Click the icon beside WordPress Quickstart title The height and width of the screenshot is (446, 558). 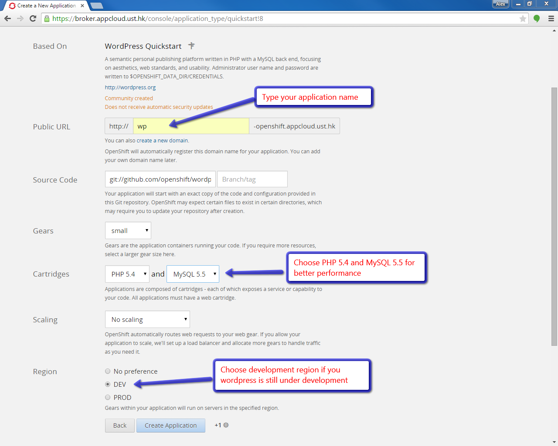point(191,46)
